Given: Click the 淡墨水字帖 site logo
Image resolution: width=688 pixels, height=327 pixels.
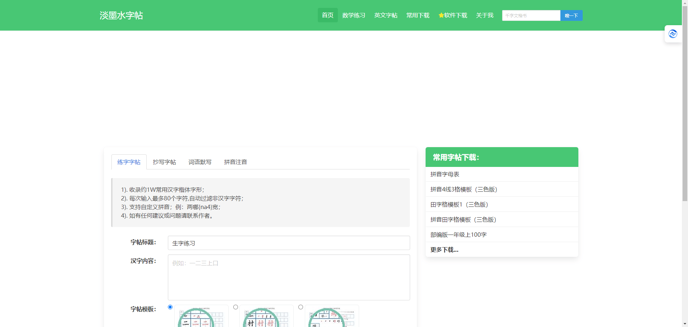Looking at the screenshot, I should (121, 15).
